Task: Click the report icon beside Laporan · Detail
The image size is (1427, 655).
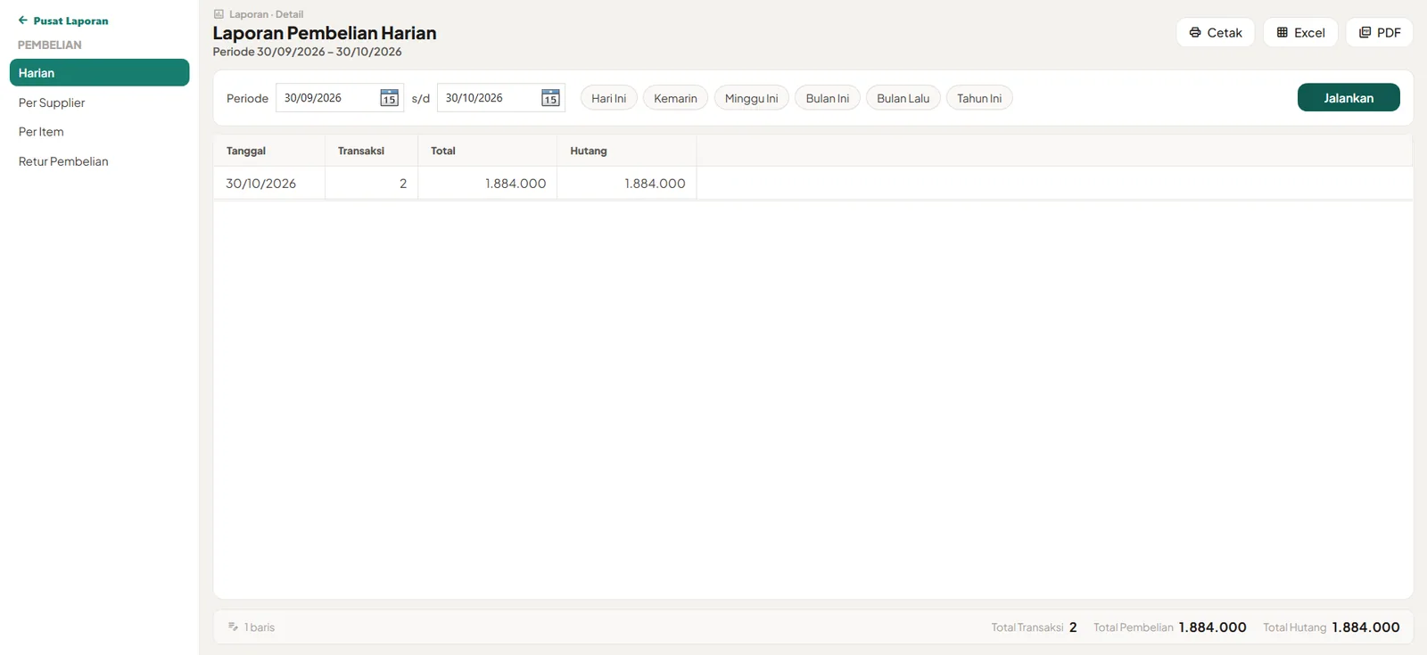Action: coord(219,14)
